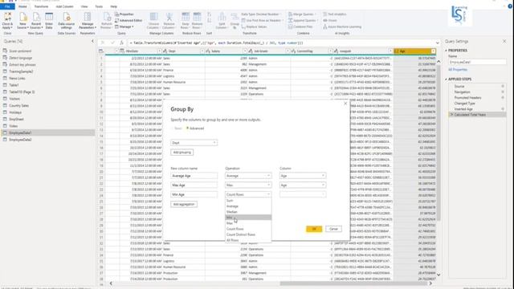514x289 pixels.
Task: Click the formula bar fx icon
Action: [x=121, y=43]
